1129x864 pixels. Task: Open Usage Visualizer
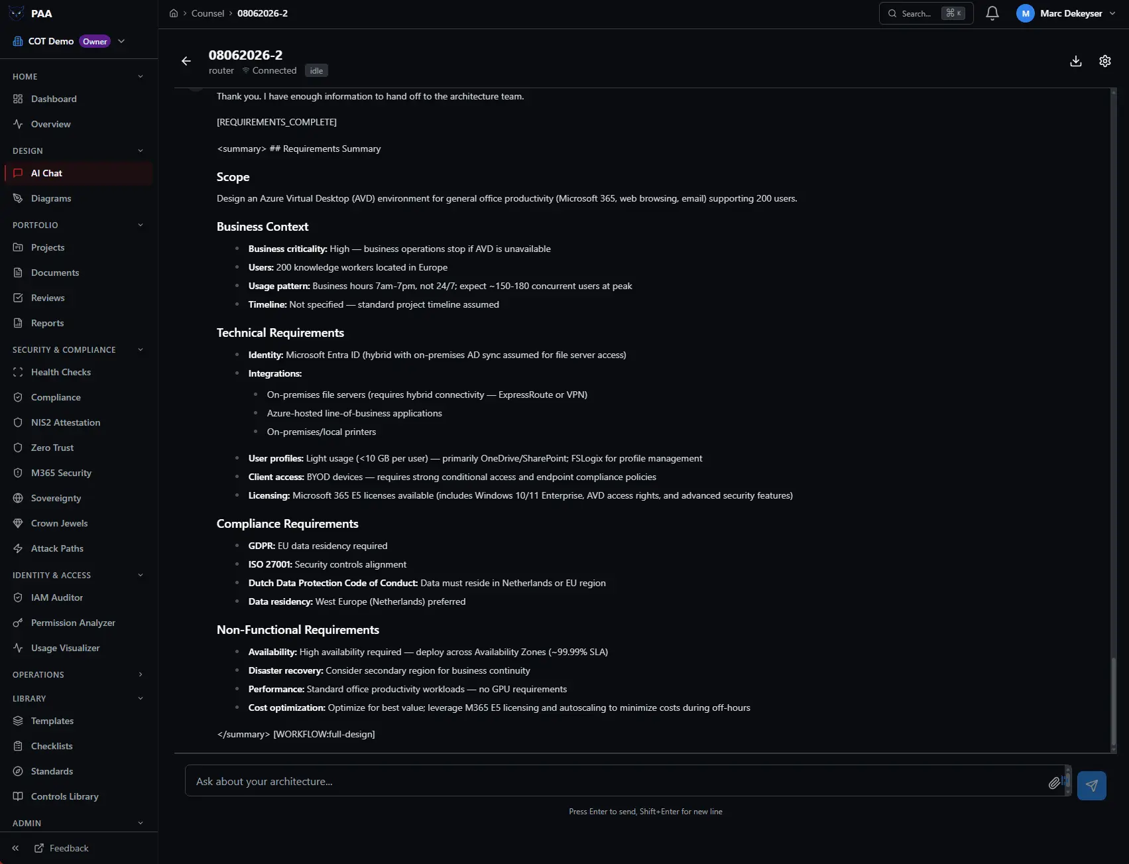coord(79,648)
